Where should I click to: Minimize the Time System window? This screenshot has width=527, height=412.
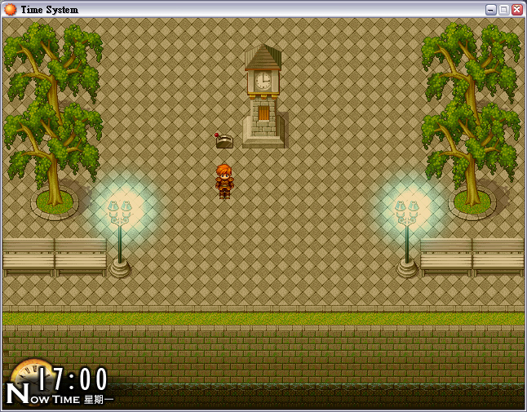point(491,10)
